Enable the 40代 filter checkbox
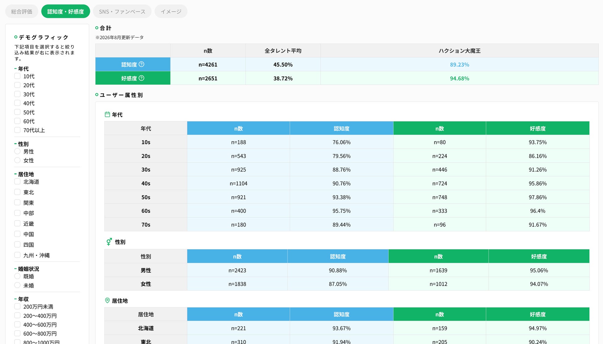Viewport: 603px width, 344px height. point(17,103)
